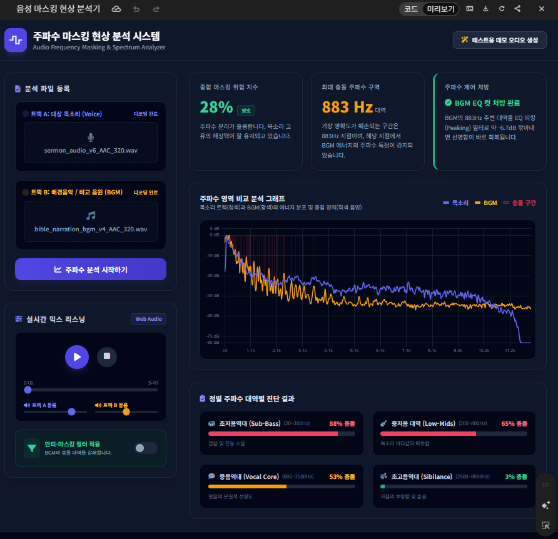Click 주파수 분석 시작하기 button
This screenshot has width=558, height=539.
tap(91, 269)
